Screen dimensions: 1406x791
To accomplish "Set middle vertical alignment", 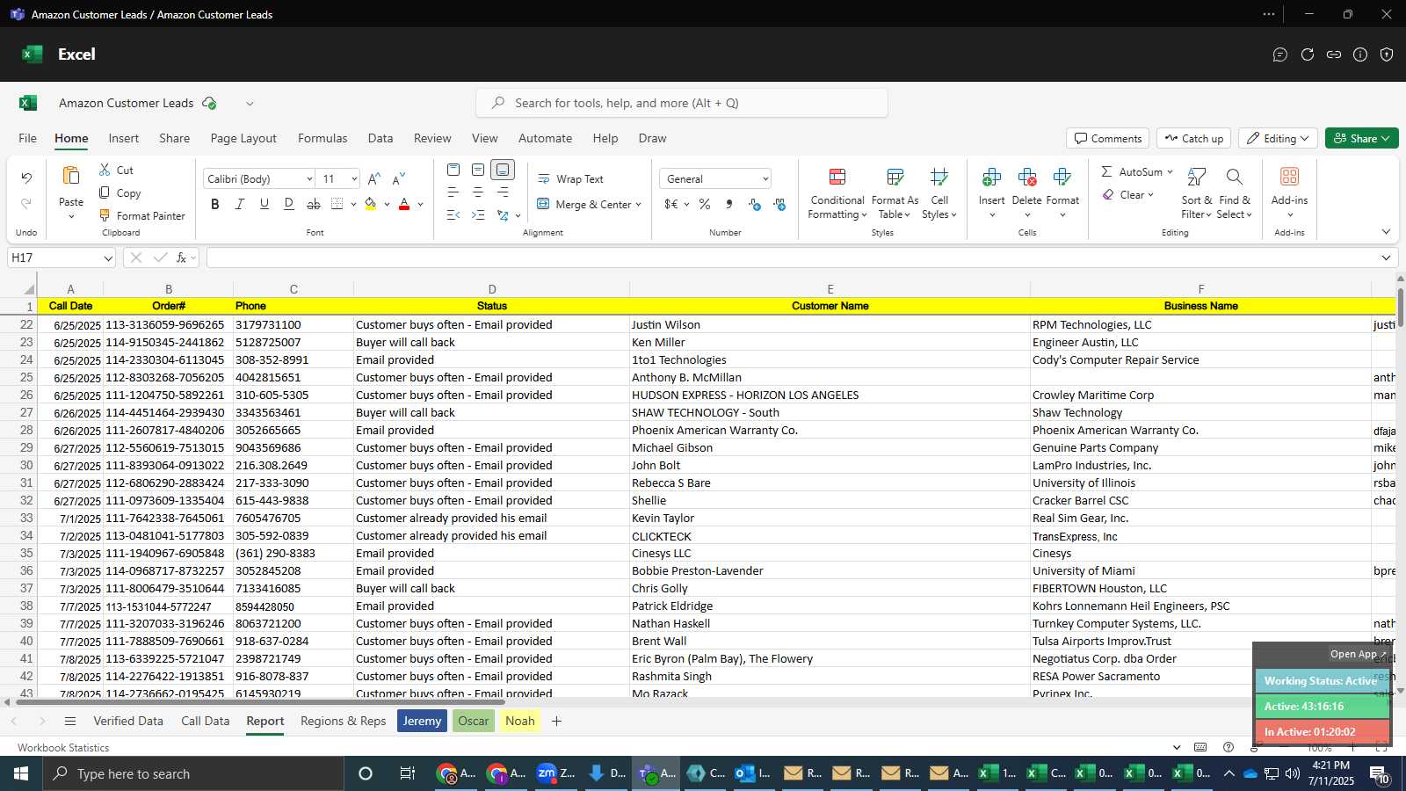I will pos(478,170).
